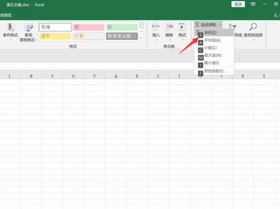This screenshot has height=209, width=280.
Task: Expand the Format cells dropdown arrow
Action: [183, 40]
